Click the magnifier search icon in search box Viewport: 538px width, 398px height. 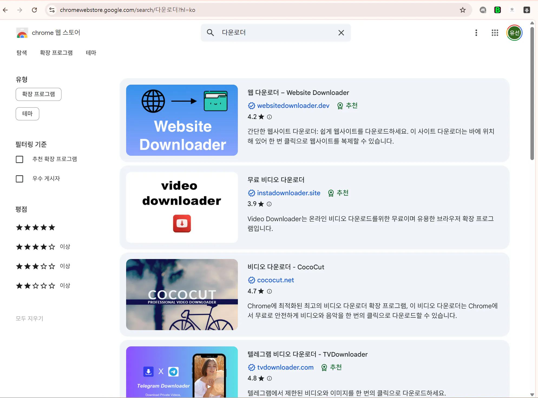pos(210,33)
